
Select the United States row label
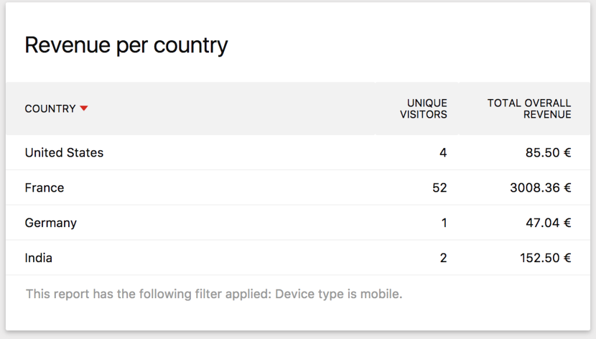pyautogui.click(x=64, y=153)
